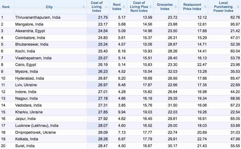Click sort arrows beside Groceries Index
This screenshot has width=241, height=149.
[x=176, y=7]
